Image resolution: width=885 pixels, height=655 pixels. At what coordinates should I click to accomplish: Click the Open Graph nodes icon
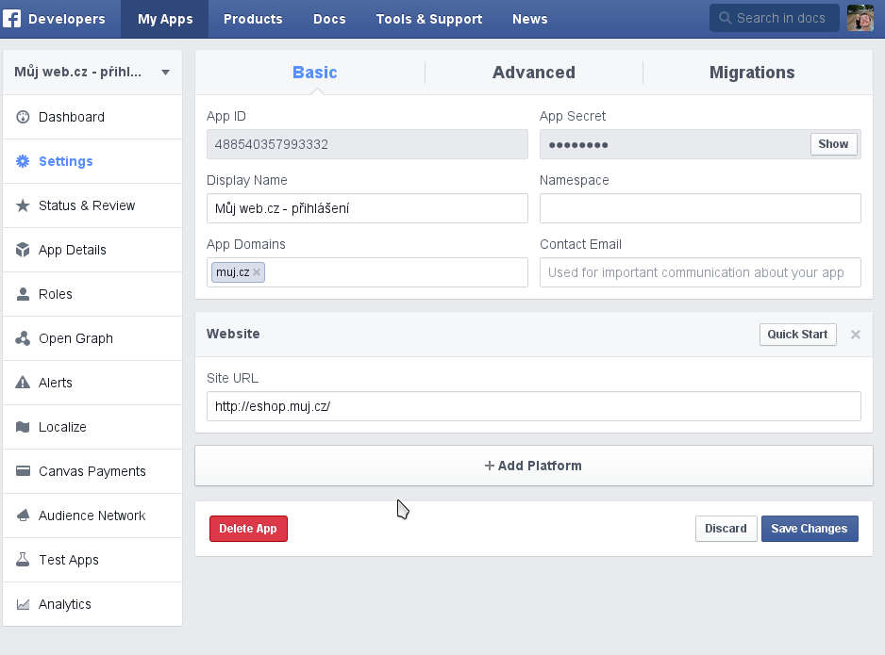point(23,338)
